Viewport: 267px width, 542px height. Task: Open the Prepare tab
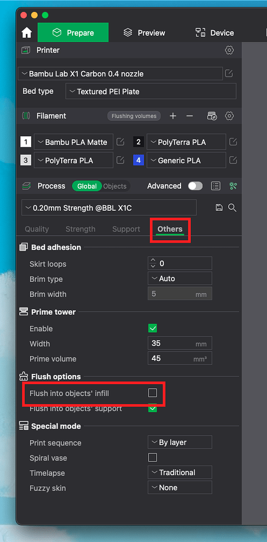coord(73,33)
